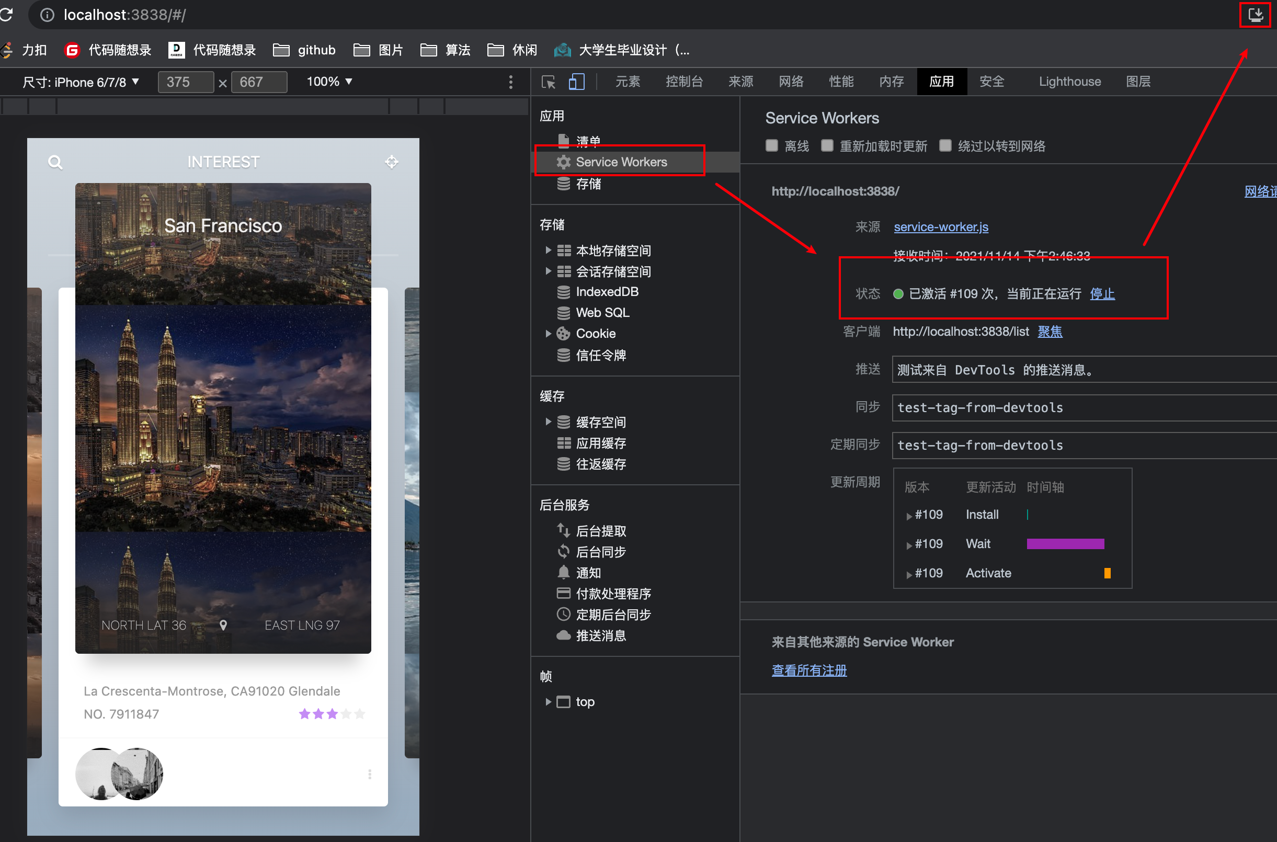
Task: Click 停止 to stop the service worker
Action: coord(1102,294)
